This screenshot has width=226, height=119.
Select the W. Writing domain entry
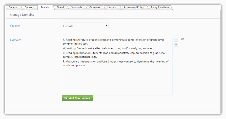pyautogui.click(x=108, y=48)
